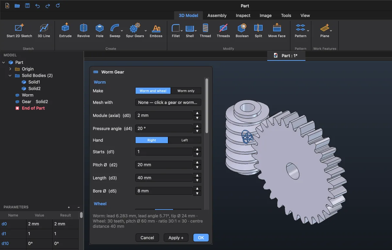Viewport: 392px width, 250px height.
Task: Click the Apply + button
Action: pos(176,238)
